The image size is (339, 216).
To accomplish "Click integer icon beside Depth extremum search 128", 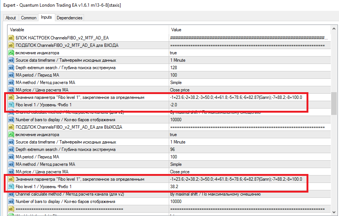I will point(11,68).
